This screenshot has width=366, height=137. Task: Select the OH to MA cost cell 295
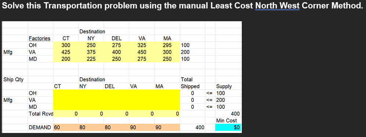[167, 45]
